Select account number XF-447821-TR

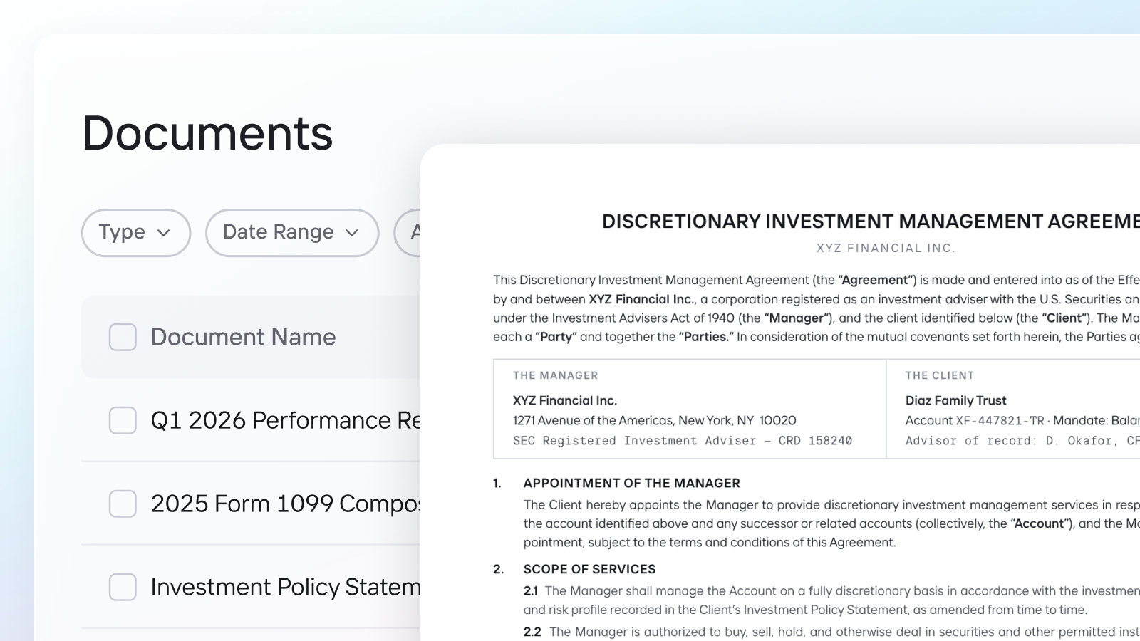1000,421
